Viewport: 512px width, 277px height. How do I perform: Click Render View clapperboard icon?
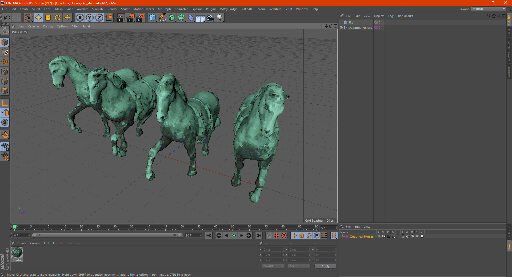[121, 18]
